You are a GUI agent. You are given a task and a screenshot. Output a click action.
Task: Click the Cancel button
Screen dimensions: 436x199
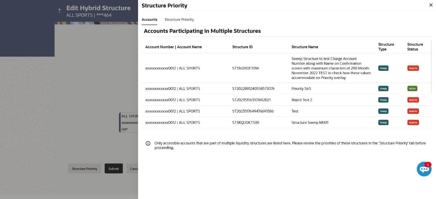[x=133, y=169]
